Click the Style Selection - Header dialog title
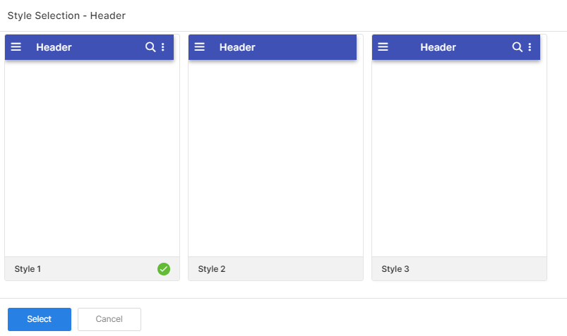Image resolution: width=567 pixels, height=336 pixels. point(66,15)
